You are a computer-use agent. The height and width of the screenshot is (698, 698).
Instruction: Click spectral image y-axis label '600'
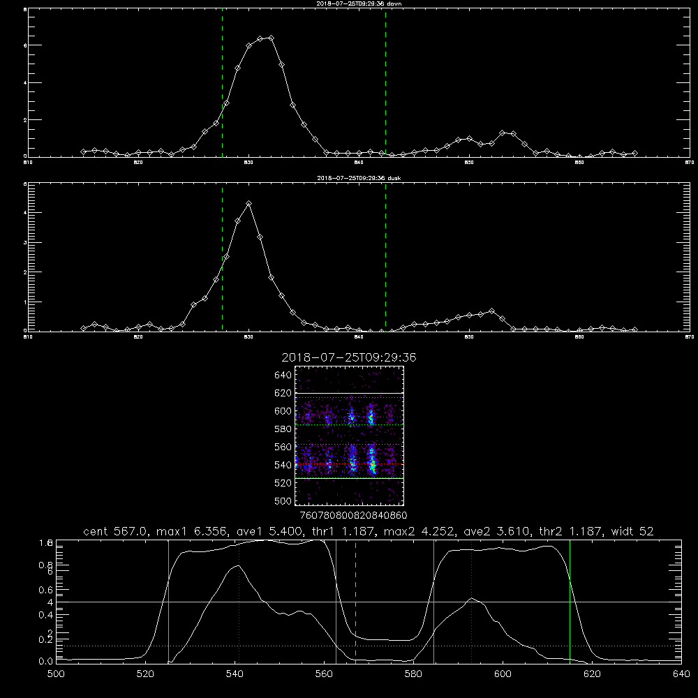coord(283,411)
